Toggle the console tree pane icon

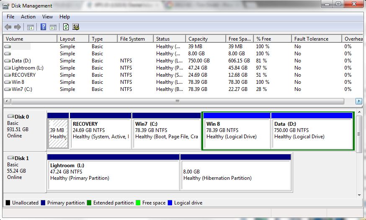(x=31, y=27)
